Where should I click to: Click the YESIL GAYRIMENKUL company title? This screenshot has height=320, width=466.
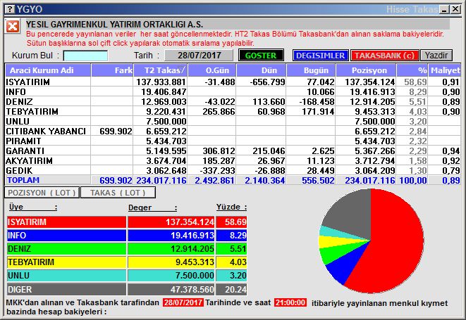tap(114, 24)
